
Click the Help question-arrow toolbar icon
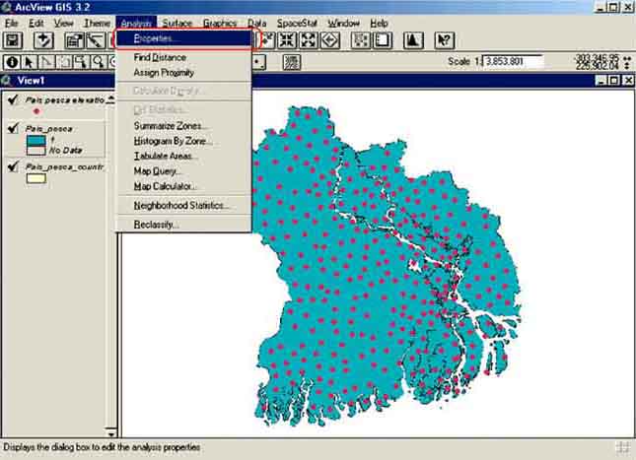[x=444, y=41]
